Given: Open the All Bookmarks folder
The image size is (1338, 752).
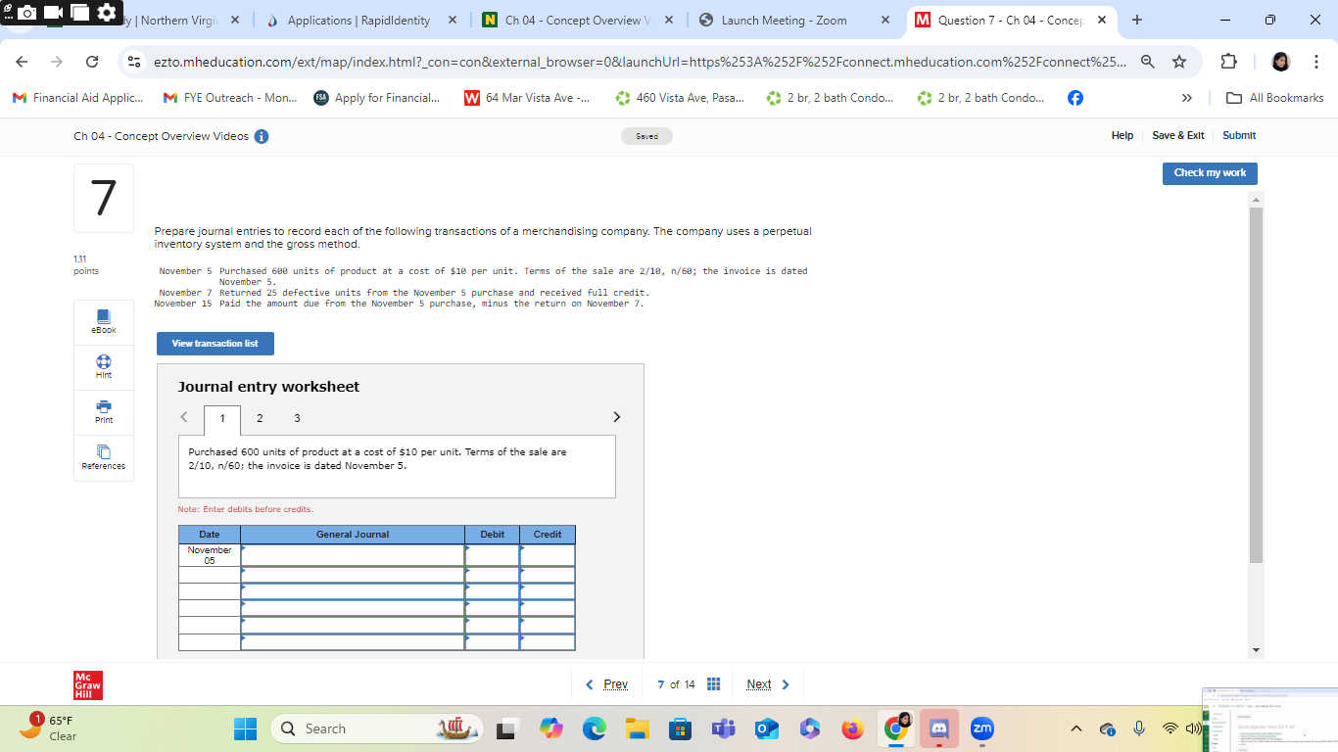Looking at the screenshot, I should pos(1276,98).
